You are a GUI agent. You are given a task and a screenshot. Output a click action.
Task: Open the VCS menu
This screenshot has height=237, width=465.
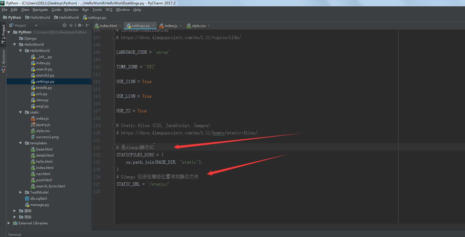coord(109,10)
